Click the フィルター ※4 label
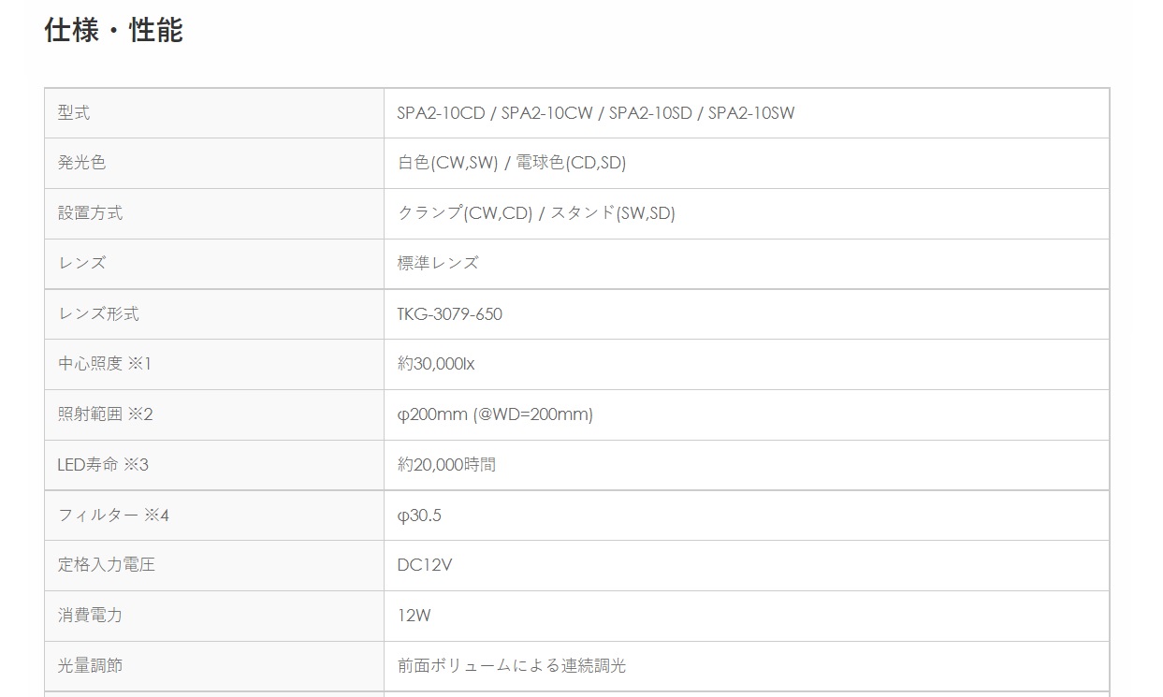Screen dimensions: 1163x697 113,515
